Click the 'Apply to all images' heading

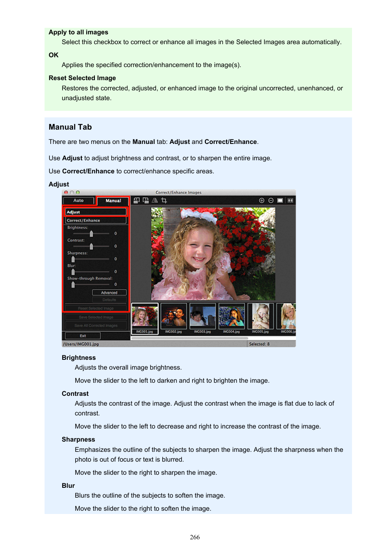[78, 32]
